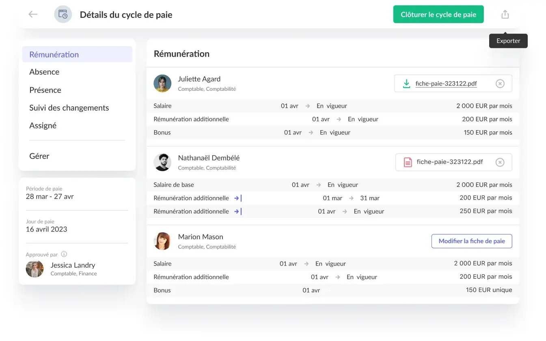Viewport: 546px width, 341px height.
Task: Download Juliette Agard's payslip via green arrow
Action: 406,84
